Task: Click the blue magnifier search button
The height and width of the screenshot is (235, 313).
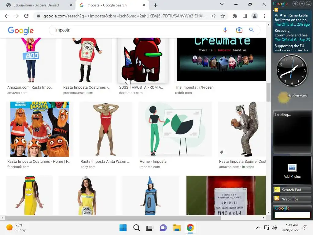Action: point(251,30)
